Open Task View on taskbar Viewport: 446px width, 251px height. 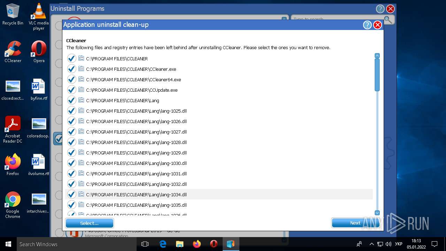click(x=145, y=244)
